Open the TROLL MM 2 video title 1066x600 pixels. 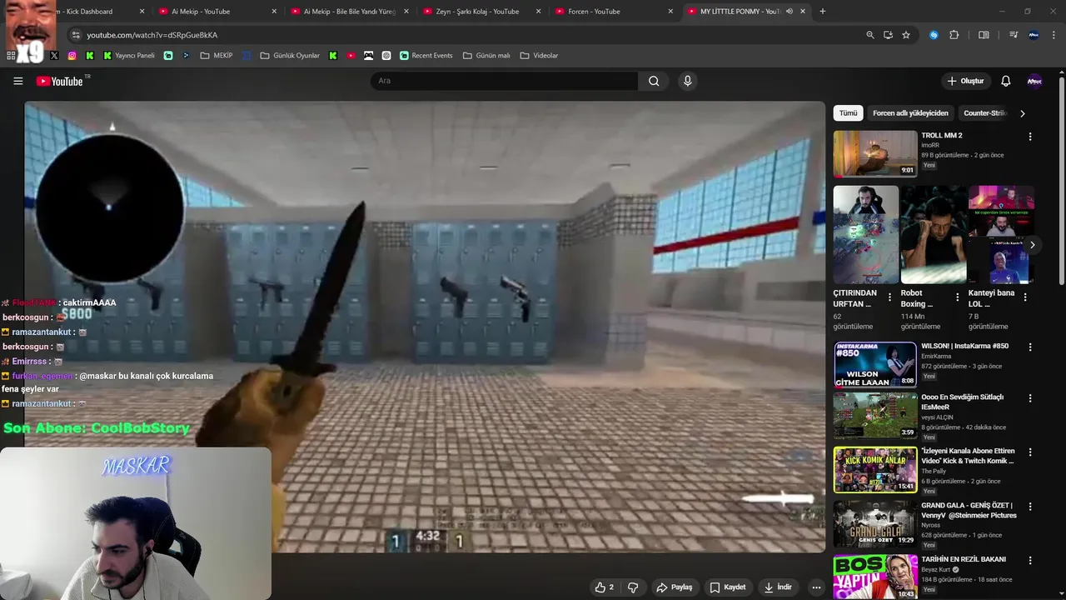click(x=941, y=135)
